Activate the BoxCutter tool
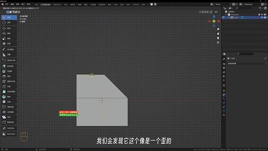The width and height of the screenshot is (268, 151). 9,134
